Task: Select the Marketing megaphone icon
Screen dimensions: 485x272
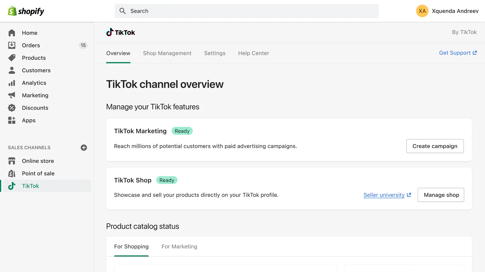Action: (x=12, y=95)
